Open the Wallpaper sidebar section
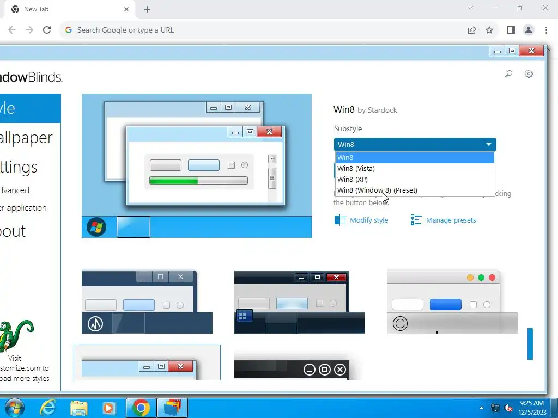 point(26,138)
